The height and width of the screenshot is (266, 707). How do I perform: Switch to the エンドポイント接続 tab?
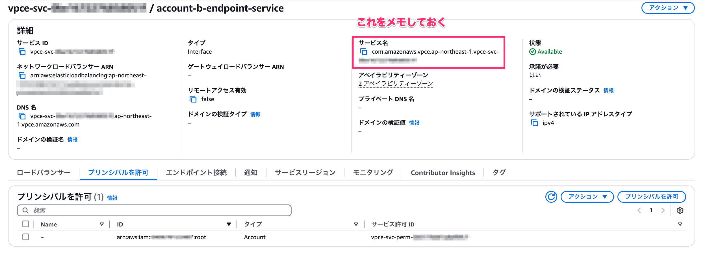point(196,173)
